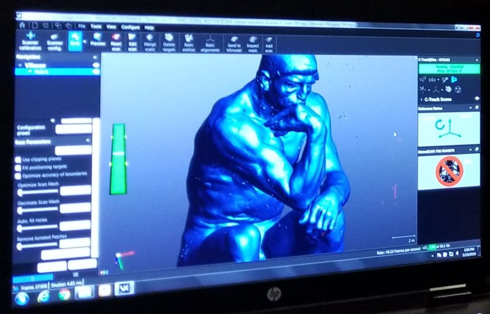Open Google Chrome from taskbar
This screenshot has width=490, height=314.
pyautogui.click(x=64, y=294)
